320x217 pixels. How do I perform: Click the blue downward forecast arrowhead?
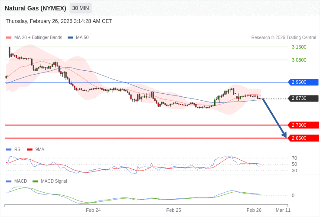tap(284, 135)
